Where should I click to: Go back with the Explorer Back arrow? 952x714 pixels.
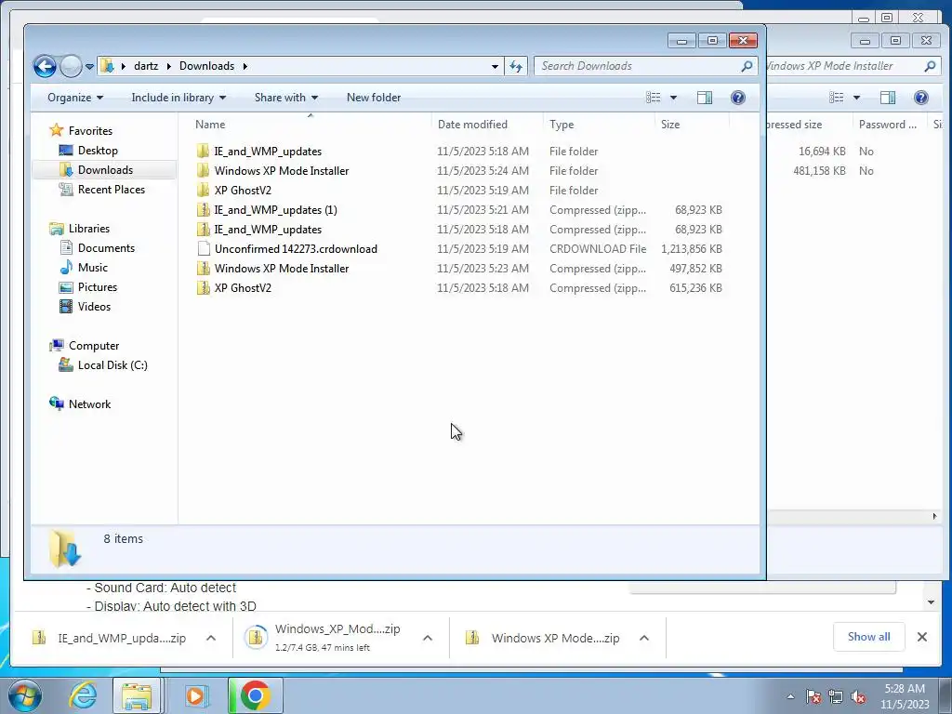(x=45, y=66)
